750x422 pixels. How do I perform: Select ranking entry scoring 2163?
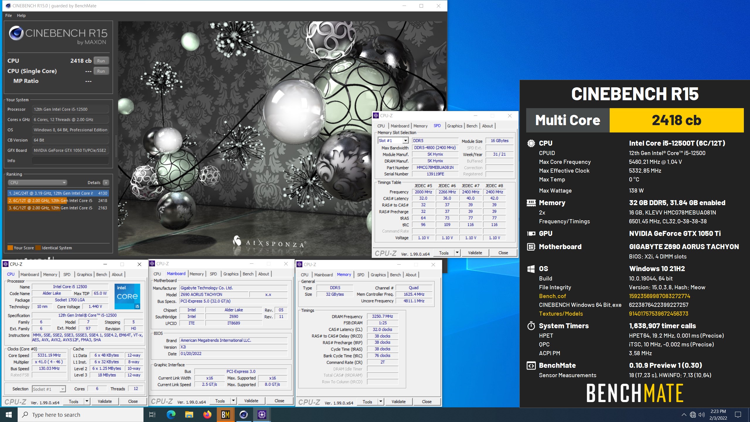[x=58, y=208]
